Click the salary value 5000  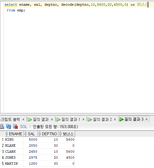point(31,139)
